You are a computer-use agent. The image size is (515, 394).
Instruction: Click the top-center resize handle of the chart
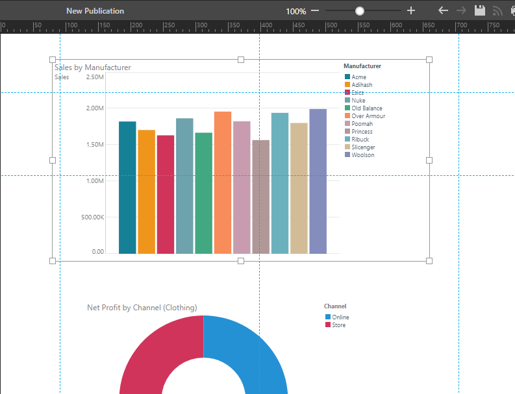241,60
